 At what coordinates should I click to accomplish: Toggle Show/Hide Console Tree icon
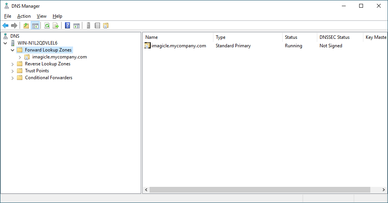(35, 26)
